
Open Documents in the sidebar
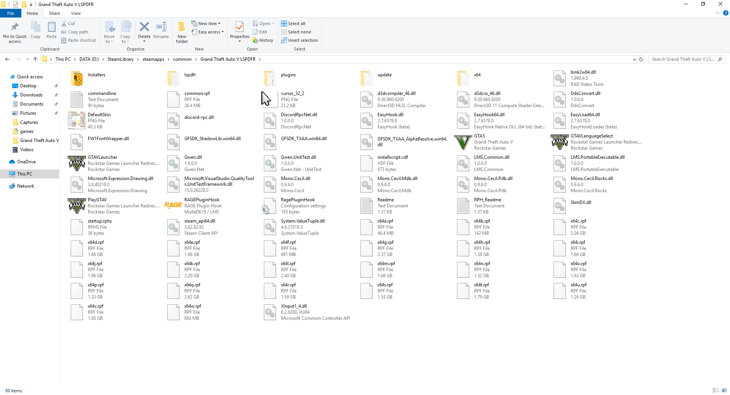click(32, 104)
